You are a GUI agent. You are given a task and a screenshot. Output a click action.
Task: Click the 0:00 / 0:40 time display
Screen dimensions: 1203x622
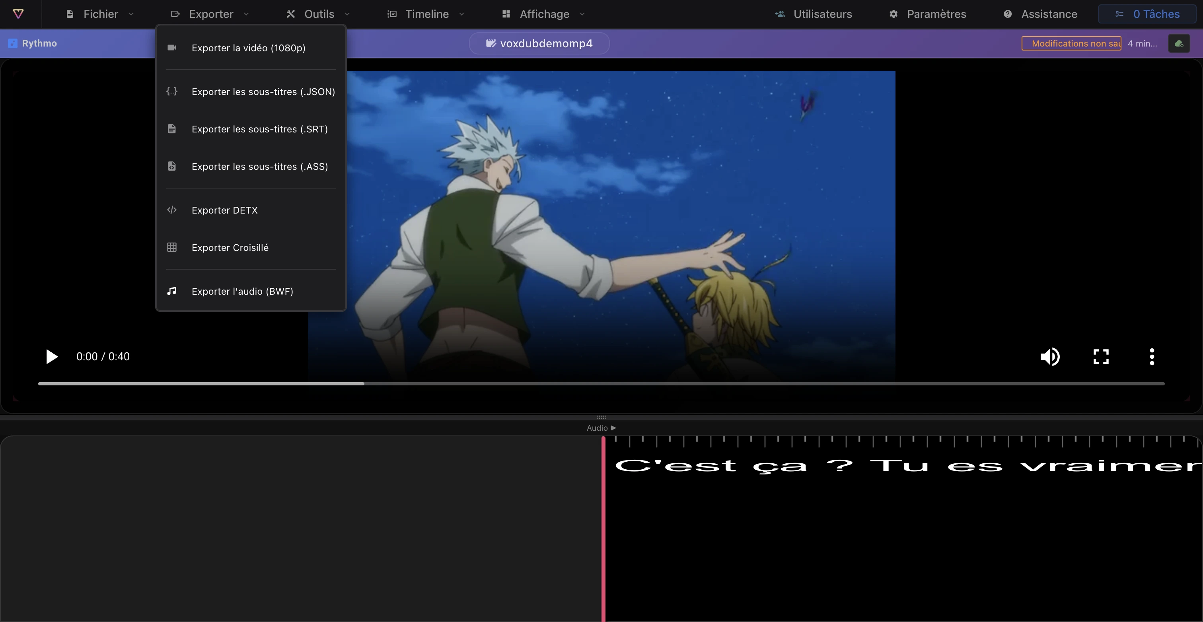103,357
